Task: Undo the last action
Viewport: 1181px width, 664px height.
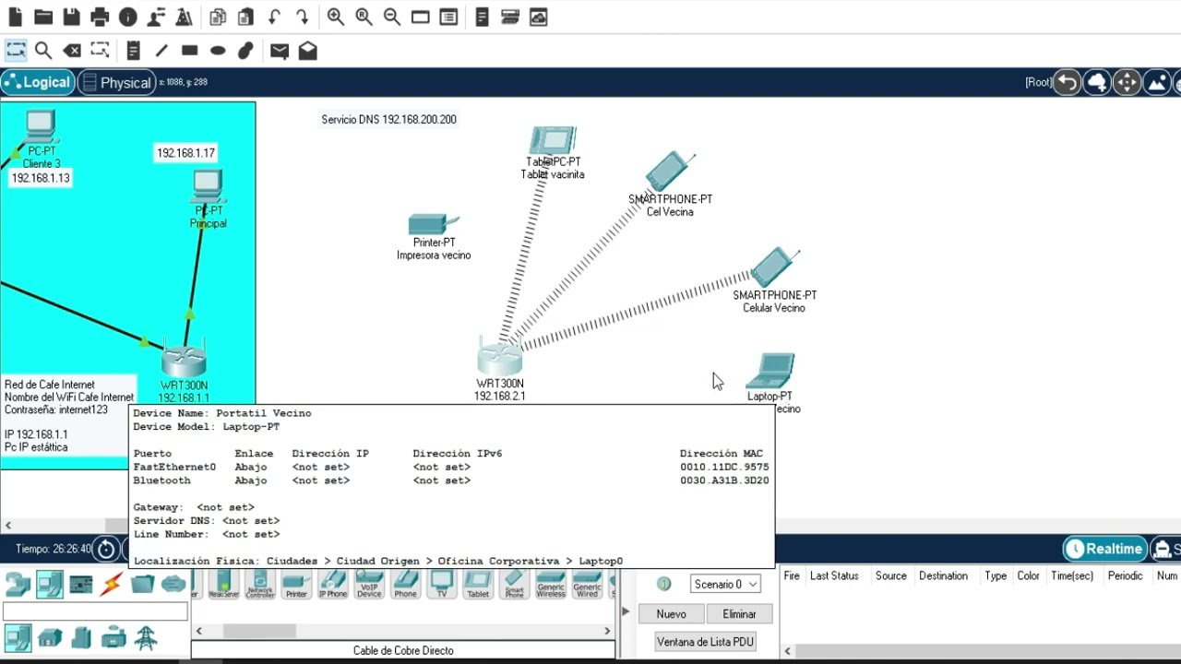Action: click(x=274, y=17)
